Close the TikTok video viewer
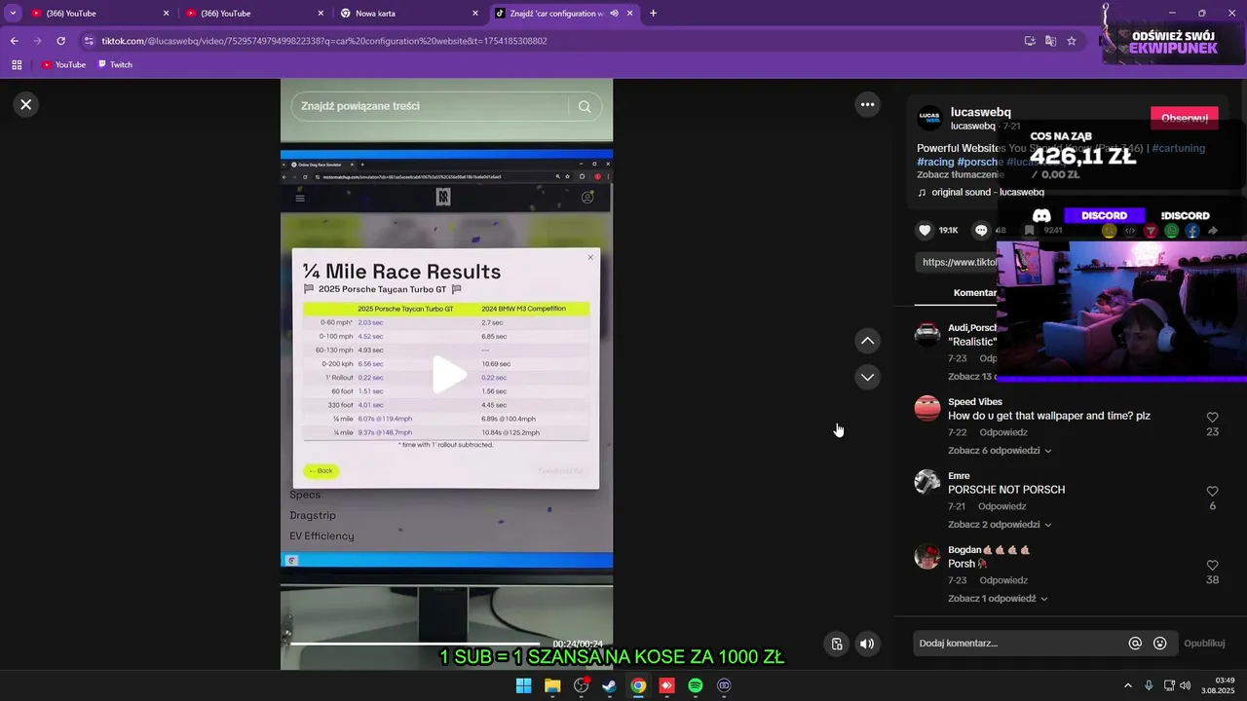 point(26,104)
